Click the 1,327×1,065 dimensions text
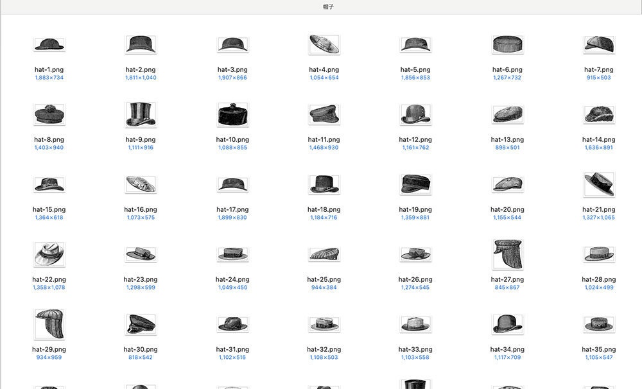 tap(598, 218)
